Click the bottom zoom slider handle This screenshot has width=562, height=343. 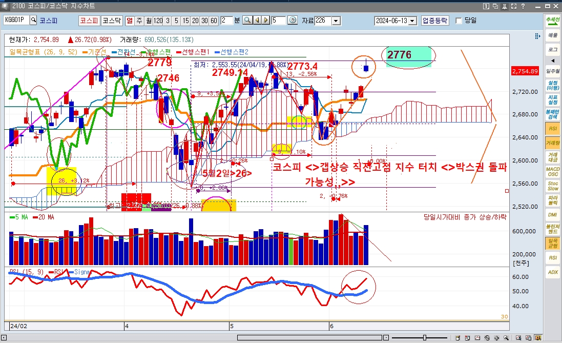pyautogui.click(x=424, y=338)
